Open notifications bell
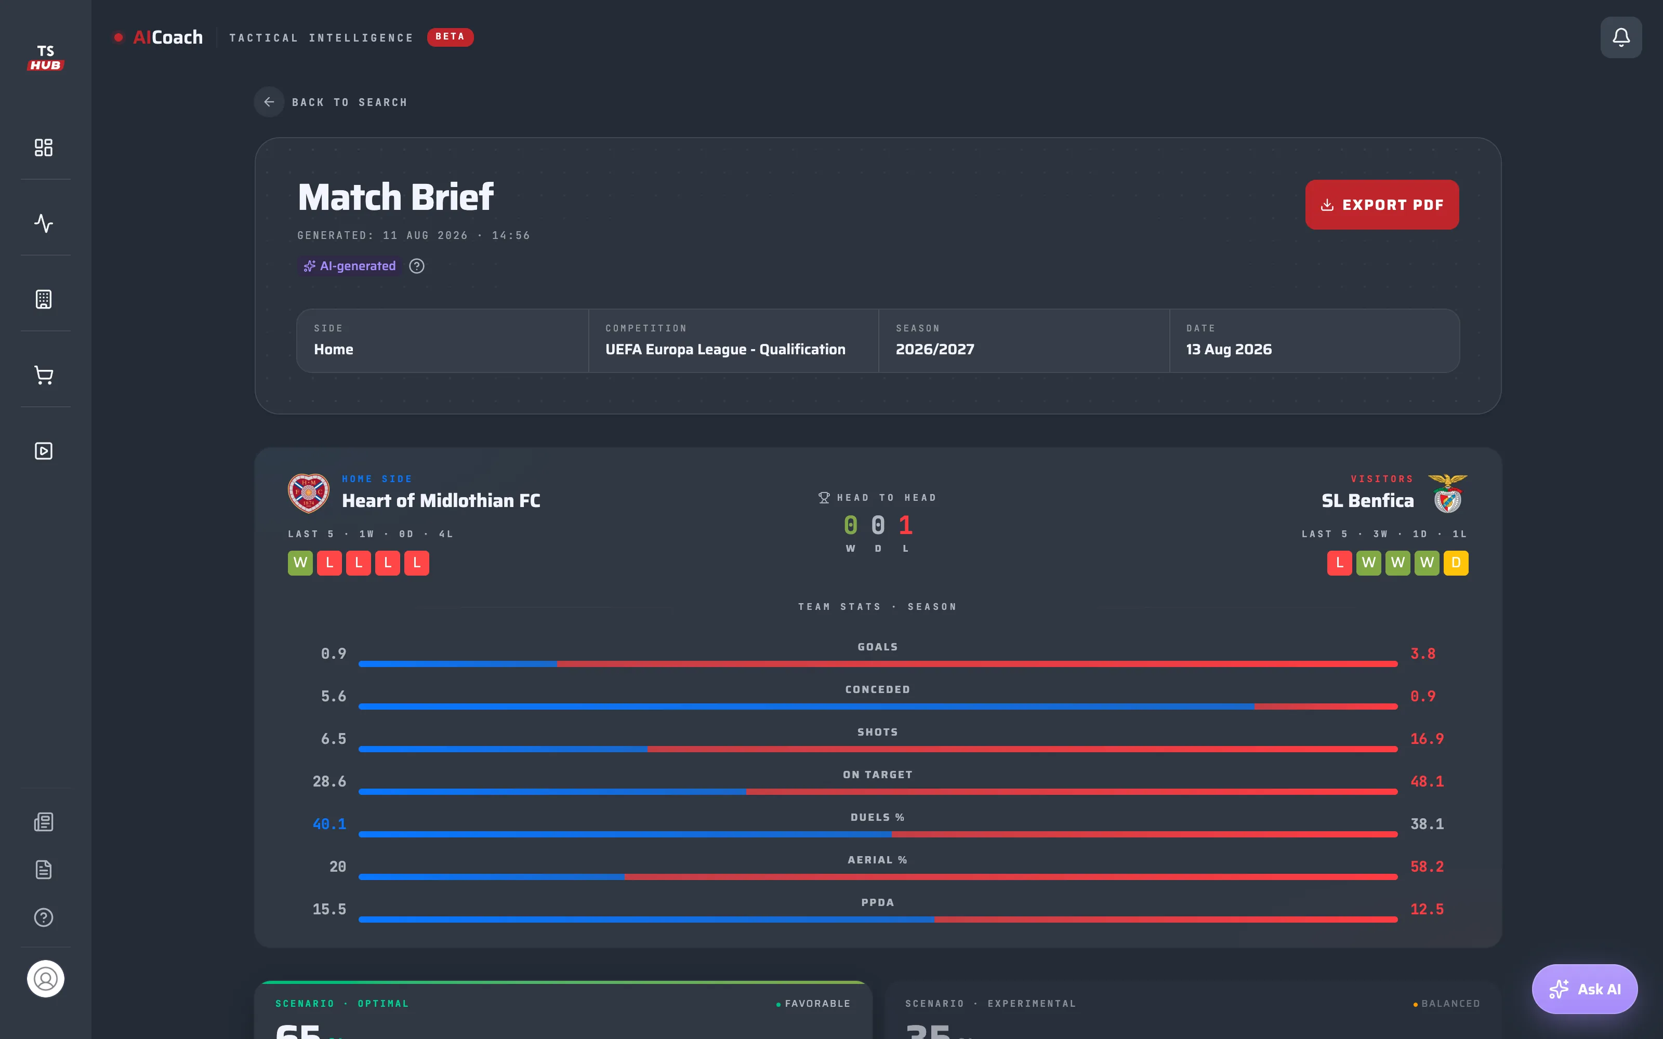The image size is (1663, 1039). click(x=1621, y=37)
